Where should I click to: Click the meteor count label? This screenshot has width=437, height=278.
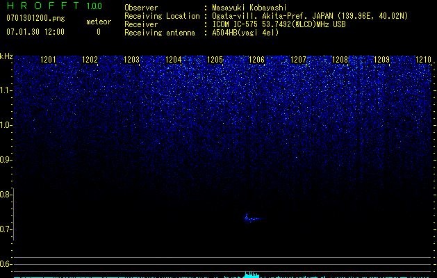click(x=99, y=22)
